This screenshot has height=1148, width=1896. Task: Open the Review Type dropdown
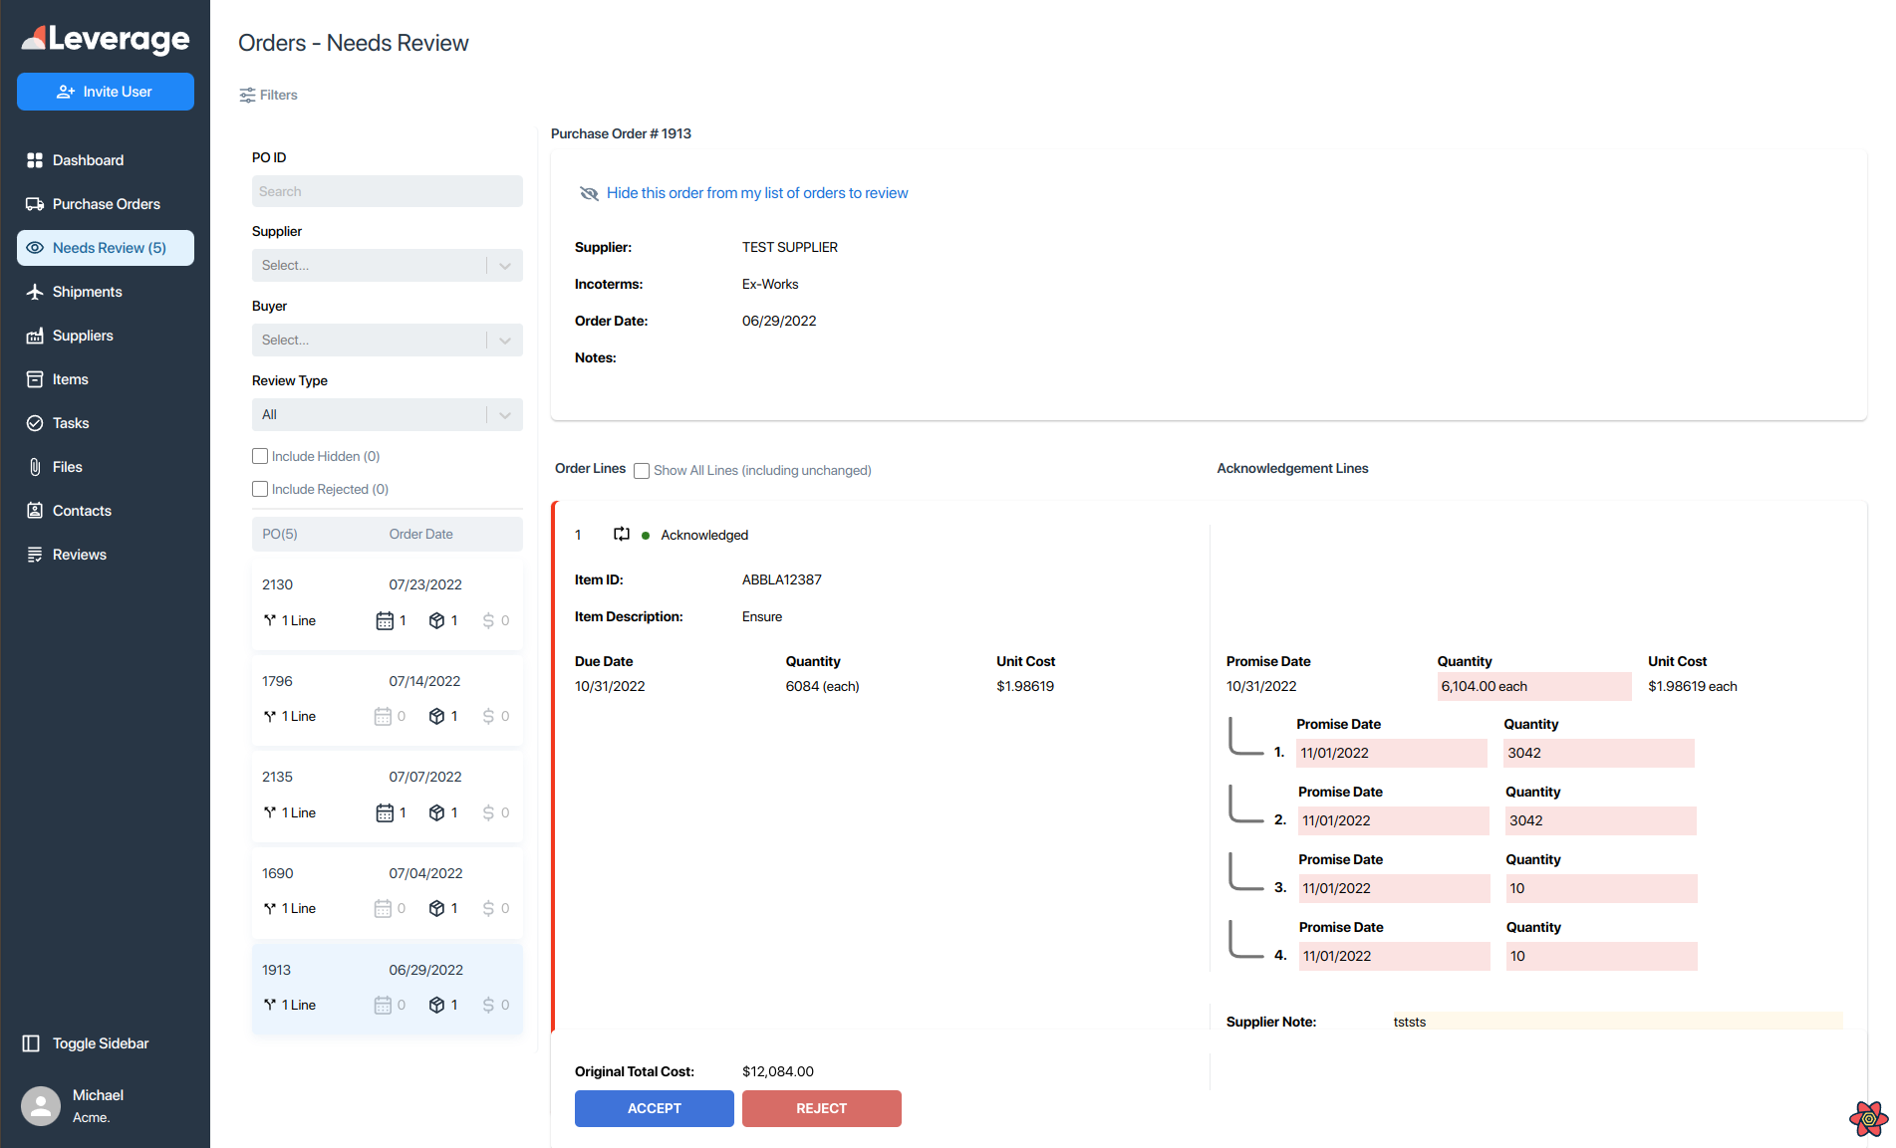point(387,415)
